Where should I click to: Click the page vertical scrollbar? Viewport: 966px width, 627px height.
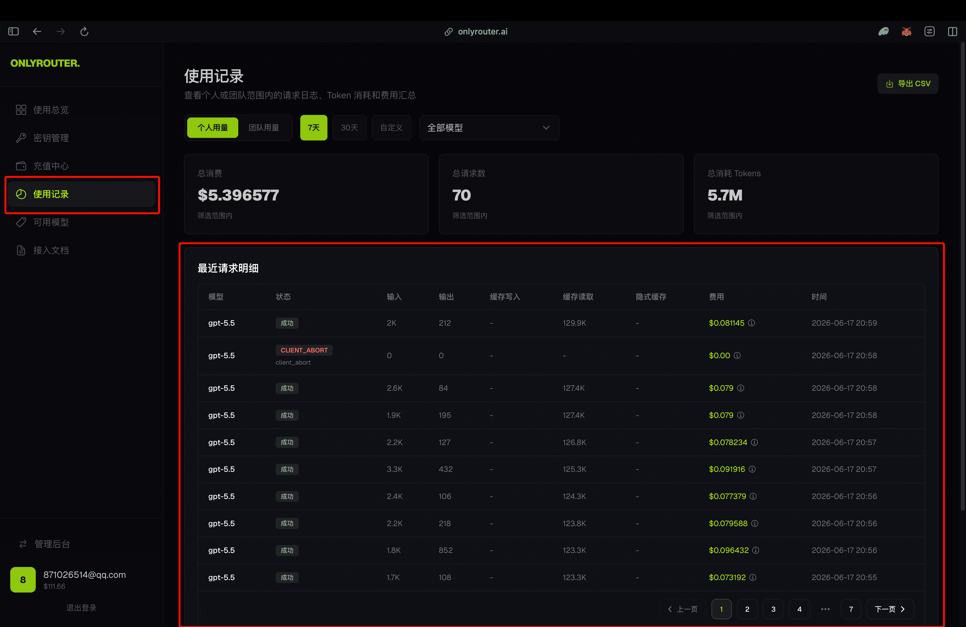(x=962, y=276)
